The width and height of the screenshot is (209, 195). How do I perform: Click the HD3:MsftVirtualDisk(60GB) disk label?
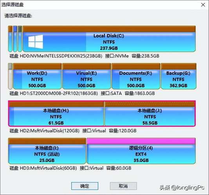(x=43, y=168)
